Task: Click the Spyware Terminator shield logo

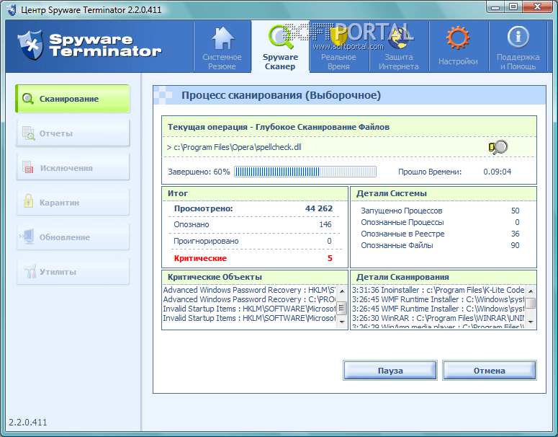Action: click(31, 45)
